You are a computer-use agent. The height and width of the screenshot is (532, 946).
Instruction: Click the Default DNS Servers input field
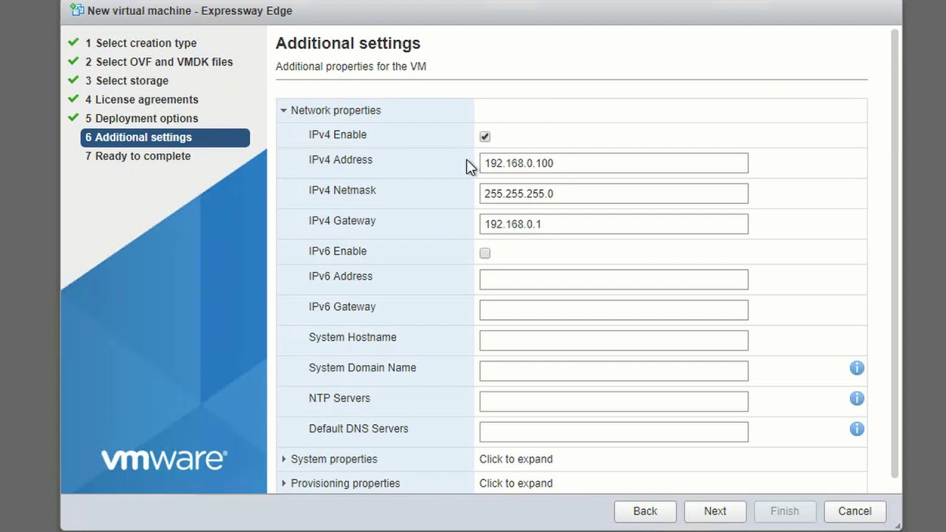point(613,432)
